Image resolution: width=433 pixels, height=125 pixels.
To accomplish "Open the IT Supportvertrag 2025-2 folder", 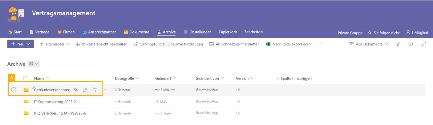I will [x=55, y=102].
